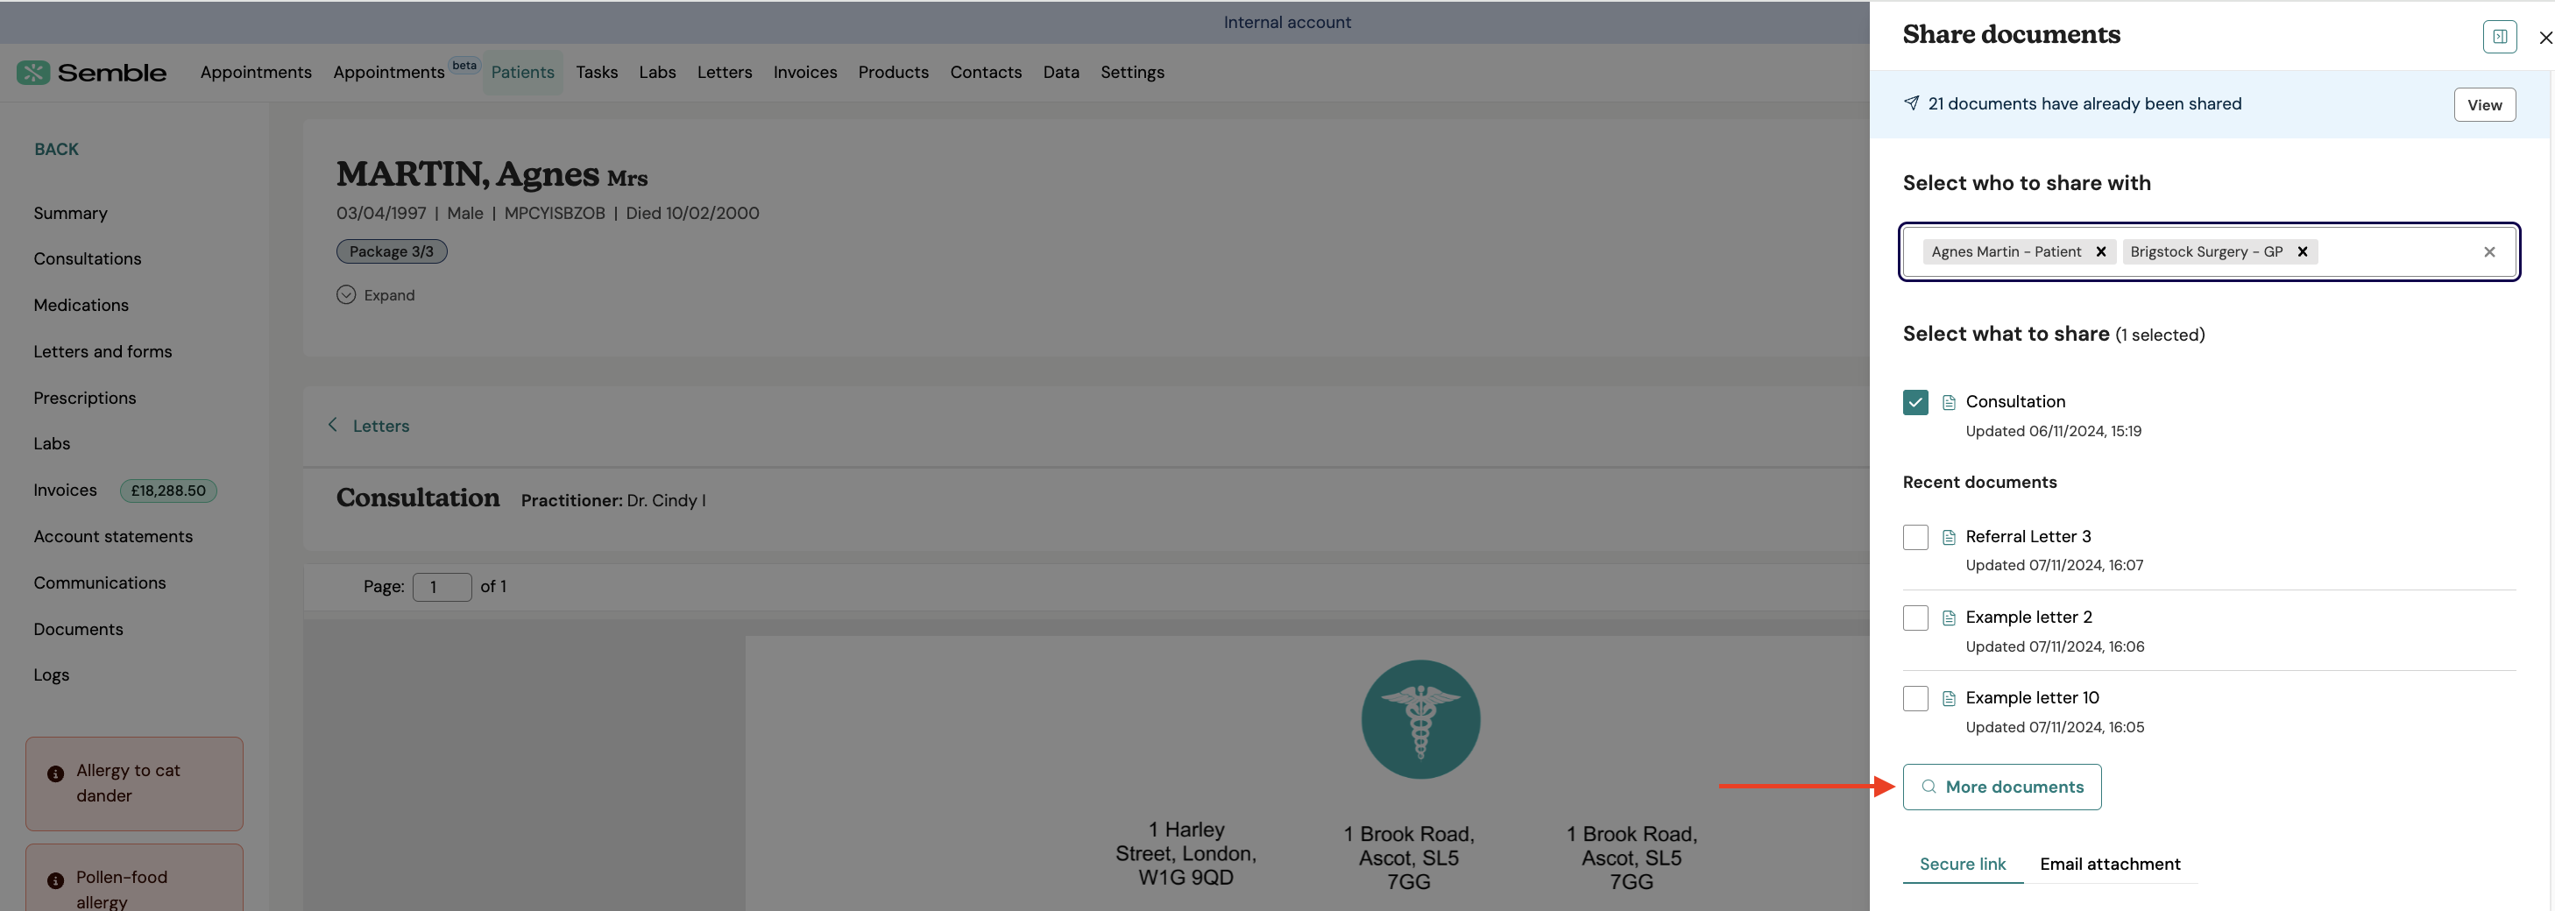The height and width of the screenshot is (911, 2555).
Task: Open the Summary sidebar section
Action: pyautogui.click(x=70, y=213)
